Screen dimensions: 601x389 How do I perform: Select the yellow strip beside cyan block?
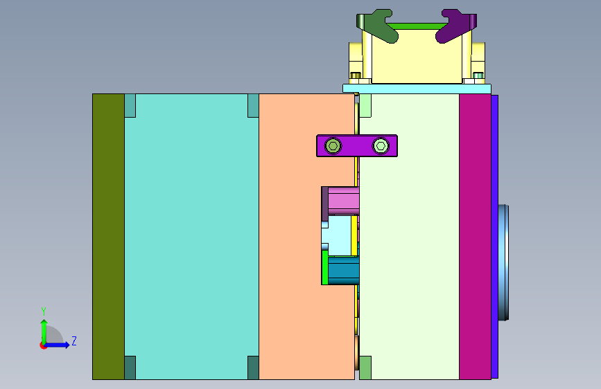(354, 236)
